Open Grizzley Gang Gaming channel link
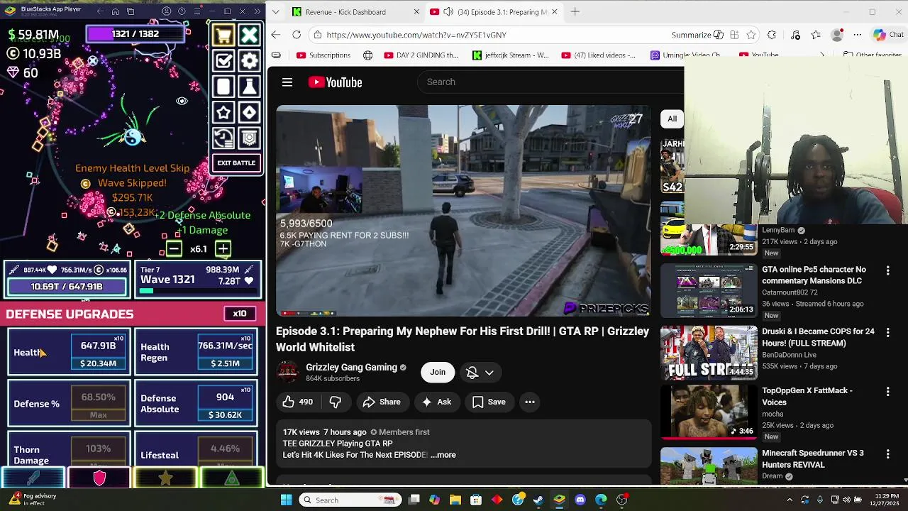 tap(351, 367)
